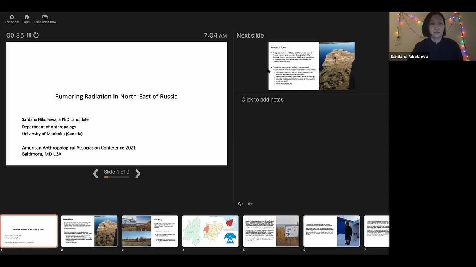Click in the 'Click to add notes' area

pos(262,100)
